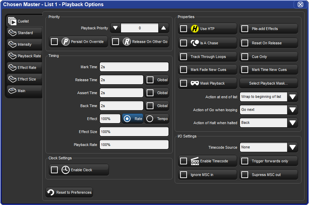
Task: Select the Tempo radio button
Action: (x=150, y=119)
